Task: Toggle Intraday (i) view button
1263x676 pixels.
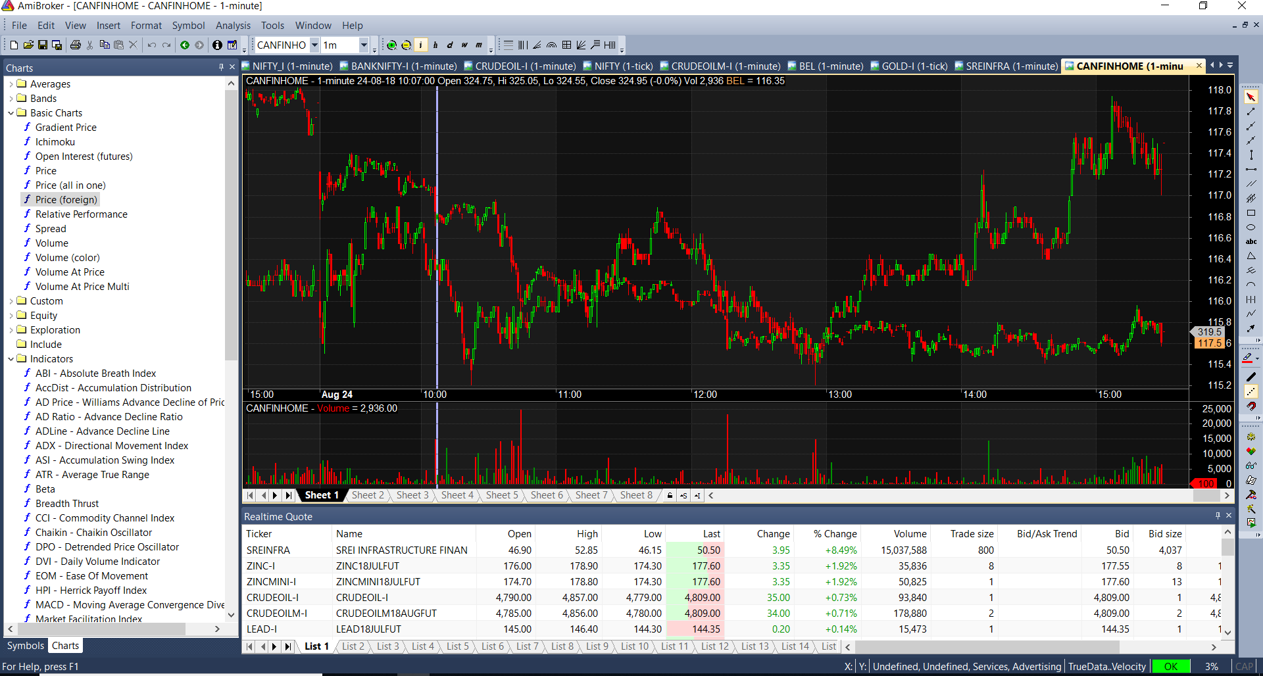Action: (421, 45)
